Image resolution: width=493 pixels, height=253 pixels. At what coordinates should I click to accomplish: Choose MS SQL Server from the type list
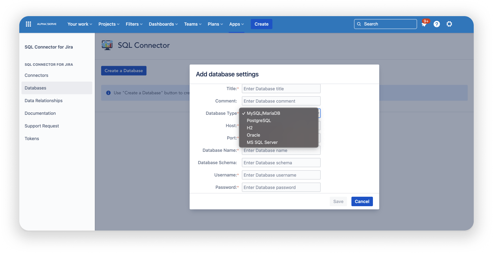[262, 142]
